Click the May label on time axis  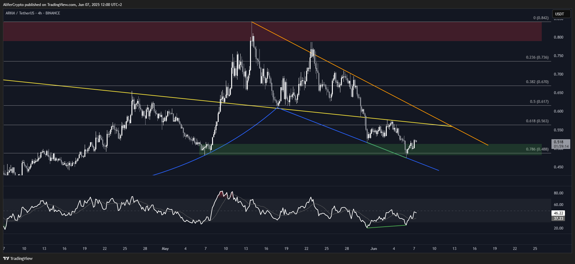coord(165,249)
